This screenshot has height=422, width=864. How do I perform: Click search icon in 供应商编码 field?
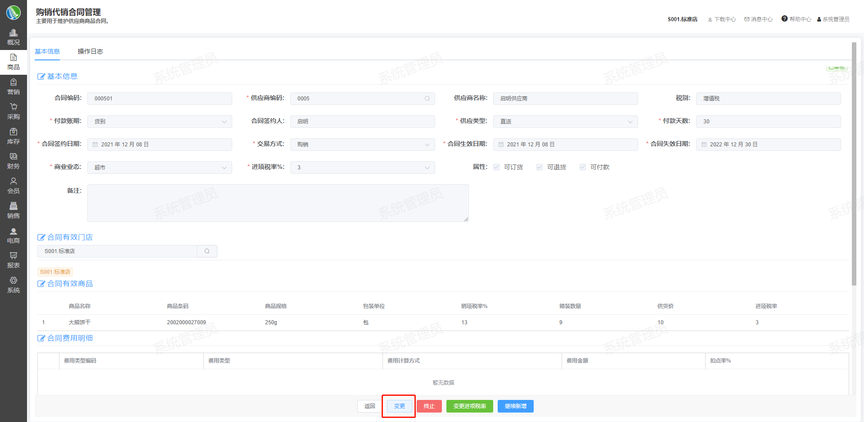(427, 99)
